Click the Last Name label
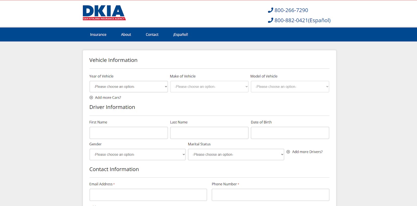This screenshot has width=417, height=206. 179,122
